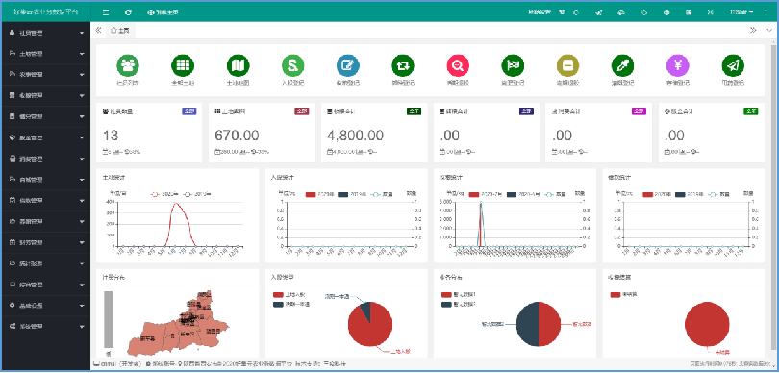Click the blue-purple badge on 社员数量 card
This screenshot has width=779, height=373.
[x=189, y=112]
